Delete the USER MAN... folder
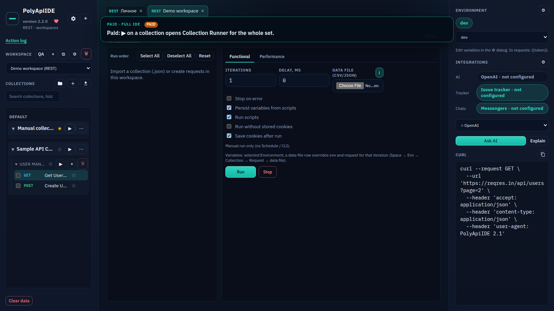554x311 pixels. point(83,164)
